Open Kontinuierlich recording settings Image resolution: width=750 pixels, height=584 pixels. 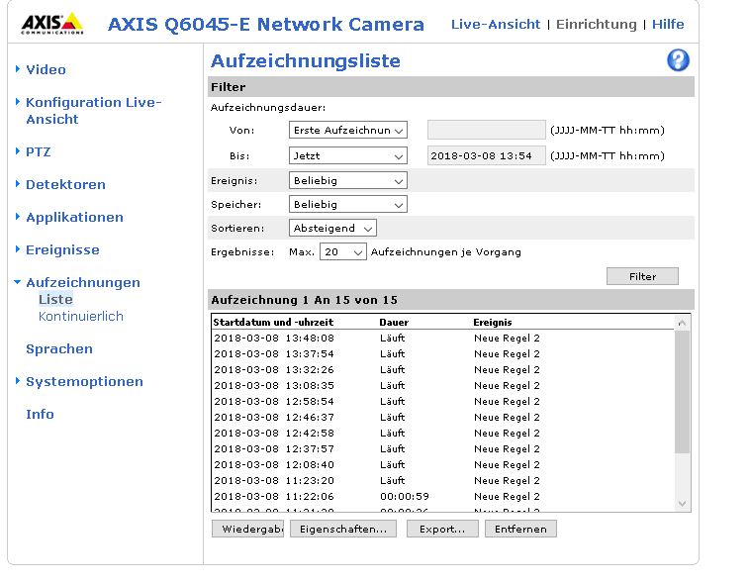(x=81, y=317)
